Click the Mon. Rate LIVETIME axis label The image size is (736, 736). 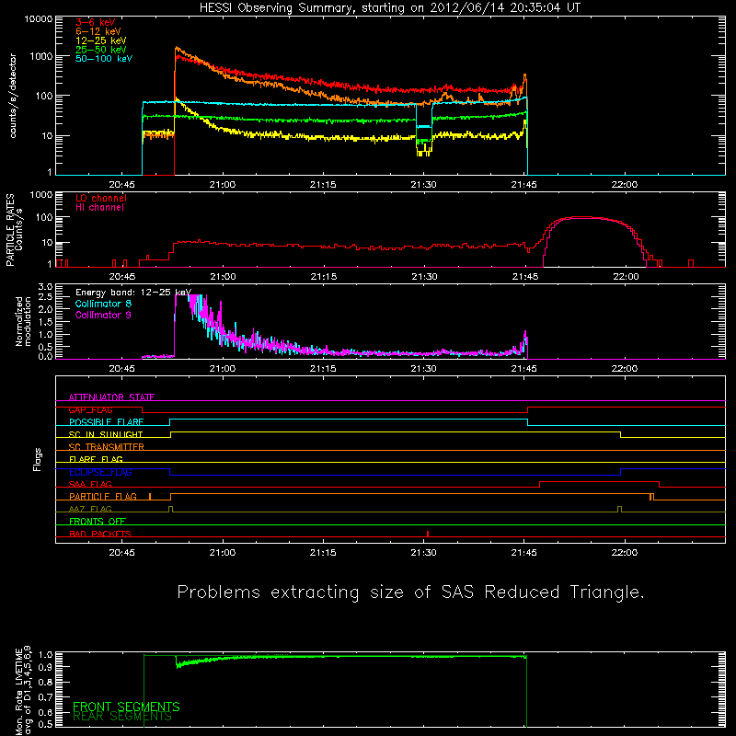(x=23, y=690)
